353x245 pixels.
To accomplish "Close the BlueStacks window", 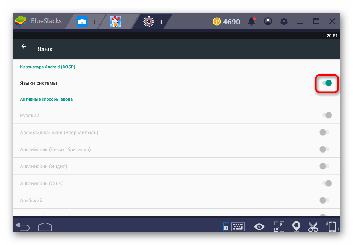I will (332, 21).
